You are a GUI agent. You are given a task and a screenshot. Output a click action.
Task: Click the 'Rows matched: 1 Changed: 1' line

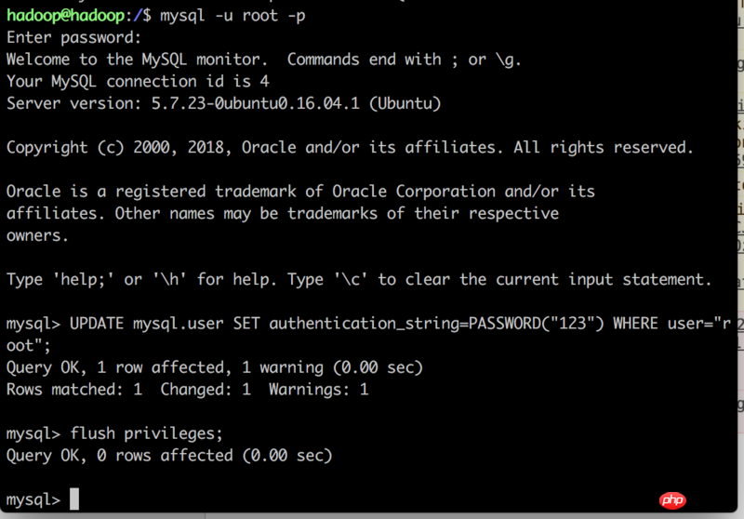tap(188, 390)
